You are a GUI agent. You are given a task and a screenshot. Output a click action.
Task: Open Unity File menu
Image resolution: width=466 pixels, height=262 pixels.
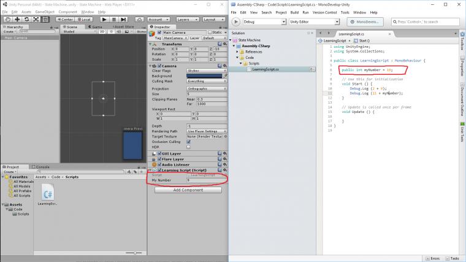(x=5, y=12)
